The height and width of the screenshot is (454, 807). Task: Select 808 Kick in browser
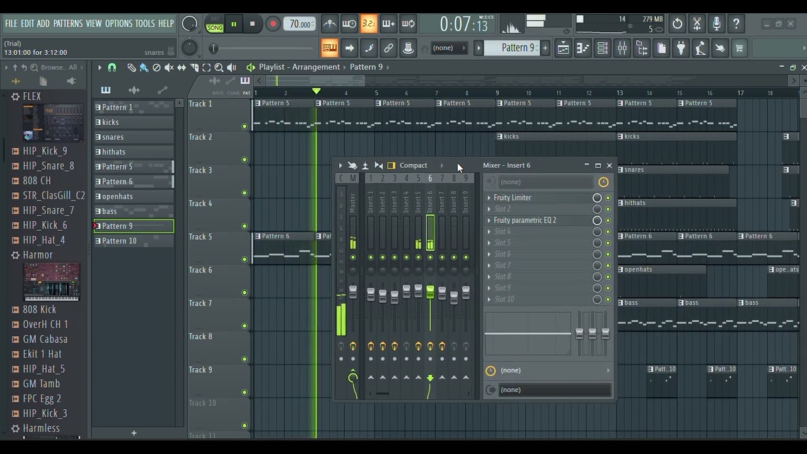(39, 310)
